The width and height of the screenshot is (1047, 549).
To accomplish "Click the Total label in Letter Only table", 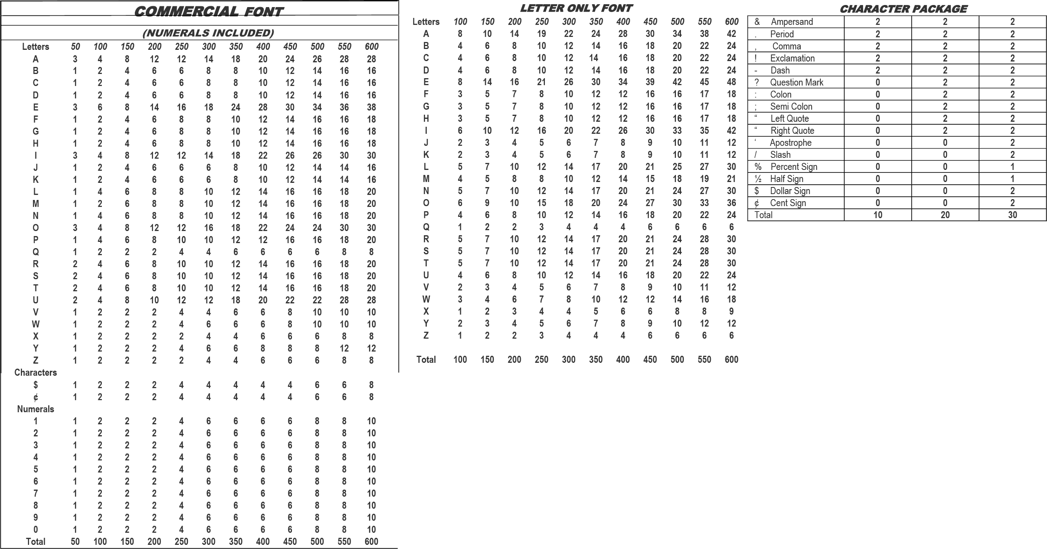I will point(426,359).
